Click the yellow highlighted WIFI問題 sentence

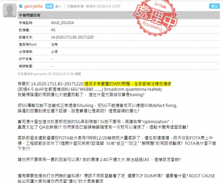(x=128, y=84)
